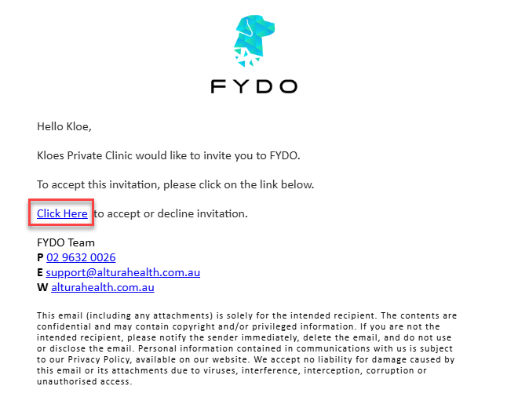Click the 'to accept or decline invitation' text
The image size is (507, 397).
click(x=171, y=213)
